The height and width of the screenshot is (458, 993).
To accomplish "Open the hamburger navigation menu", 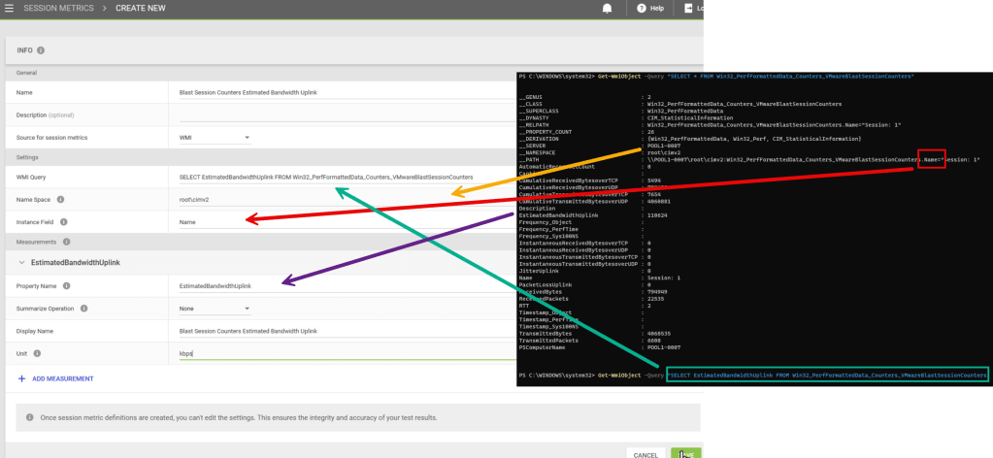I will click(x=10, y=8).
